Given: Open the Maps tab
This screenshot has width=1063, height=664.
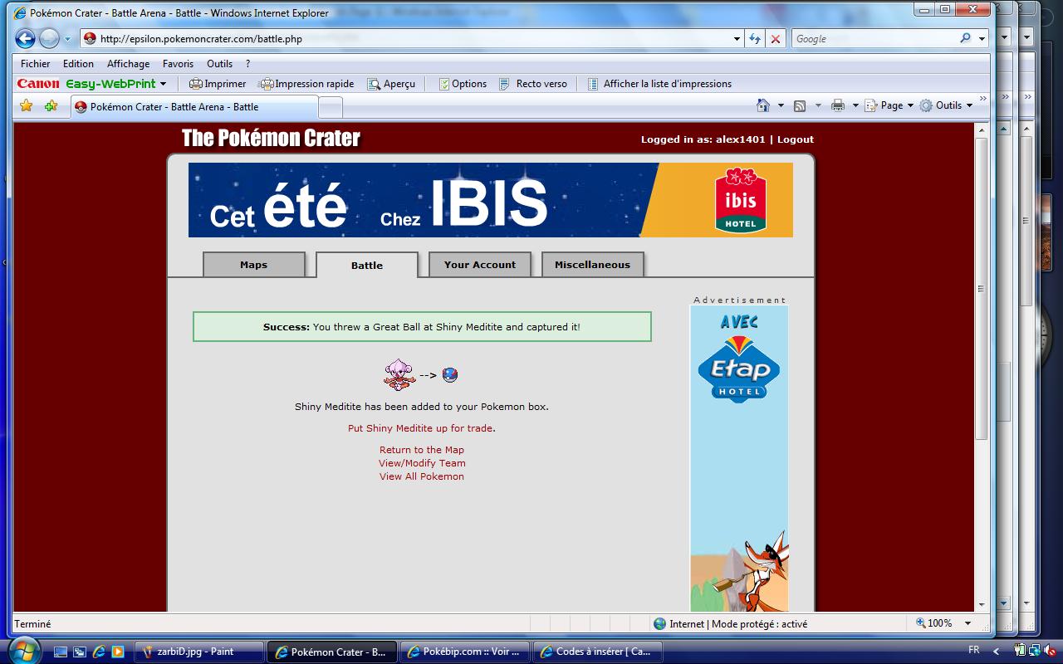Looking at the screenshot, I should 253,265.
